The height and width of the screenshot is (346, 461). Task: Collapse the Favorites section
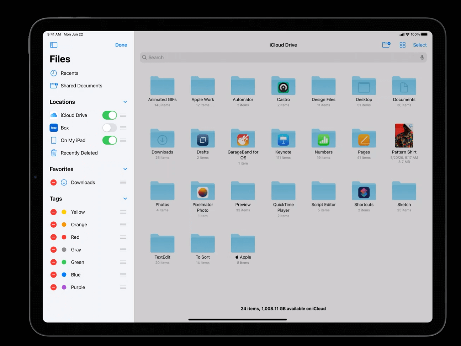[125, 169]
